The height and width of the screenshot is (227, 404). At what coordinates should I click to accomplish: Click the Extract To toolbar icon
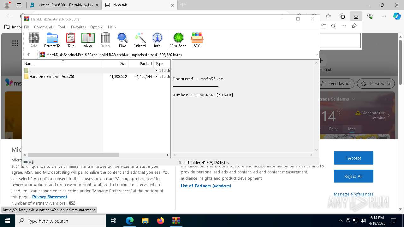(x=52, y=40)
